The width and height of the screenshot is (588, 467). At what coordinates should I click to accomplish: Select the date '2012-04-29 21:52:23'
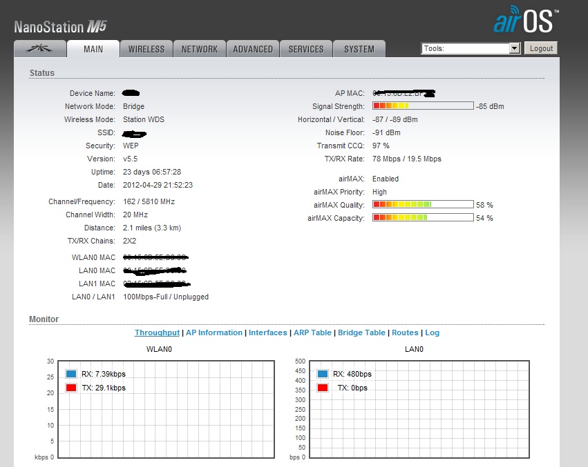[x=158, y=185]
